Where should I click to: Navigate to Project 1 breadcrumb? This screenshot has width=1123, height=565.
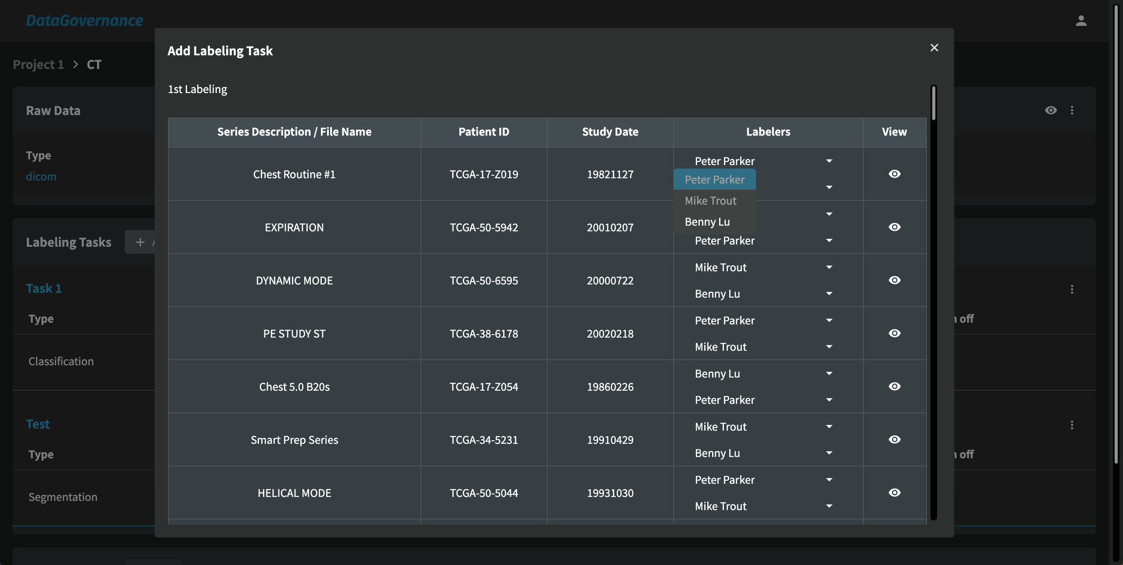(x=38, y=64)
